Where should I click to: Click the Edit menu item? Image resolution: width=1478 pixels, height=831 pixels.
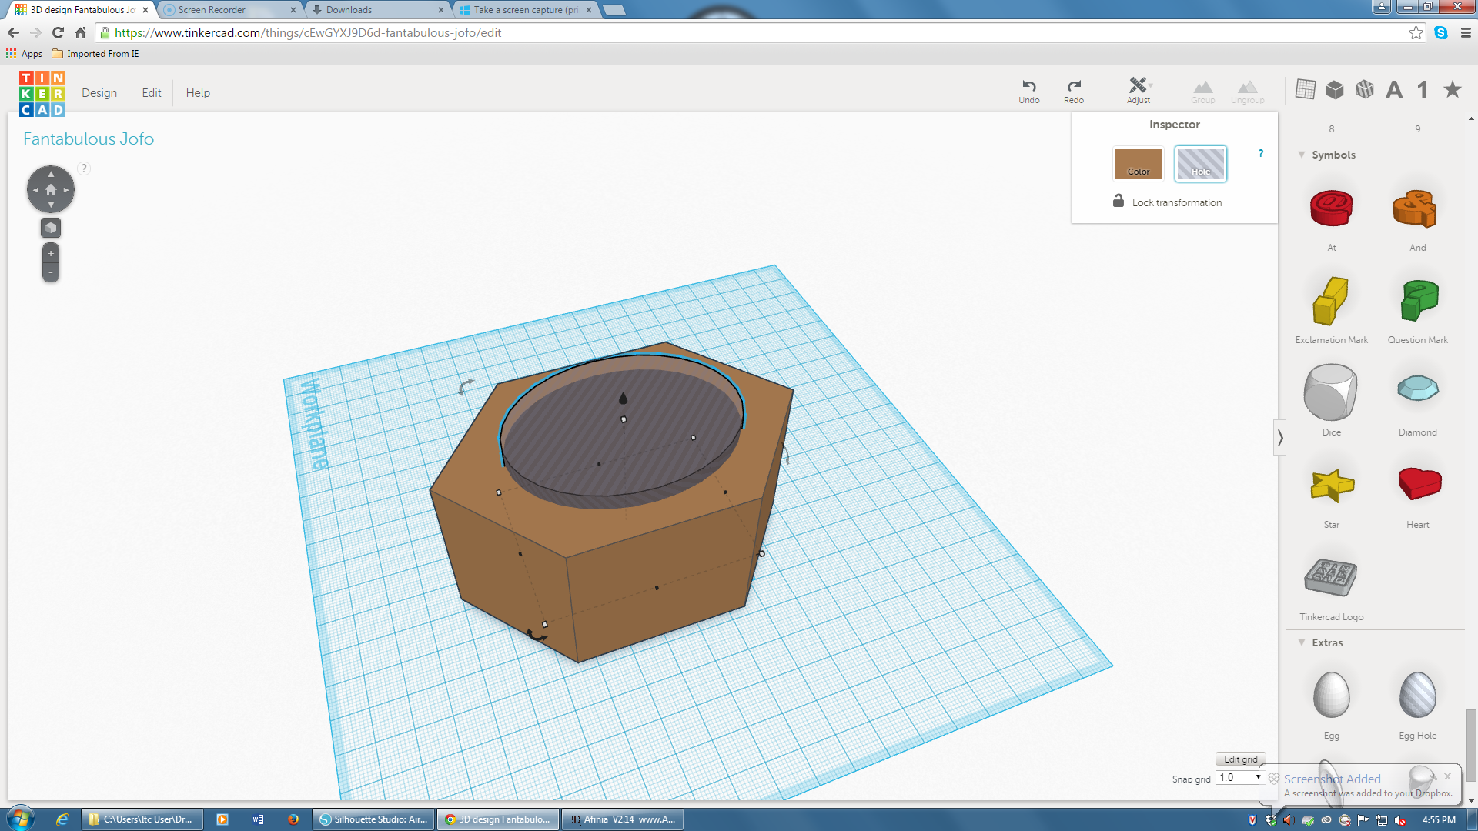[150, 92]
